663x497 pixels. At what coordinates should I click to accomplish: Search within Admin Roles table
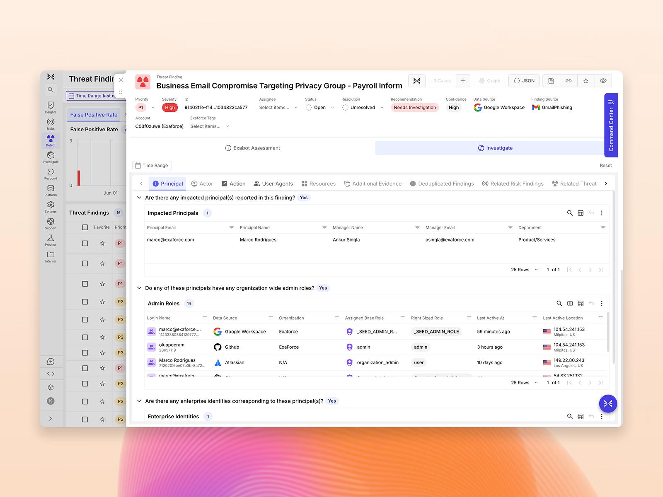[x=559, y=303]
